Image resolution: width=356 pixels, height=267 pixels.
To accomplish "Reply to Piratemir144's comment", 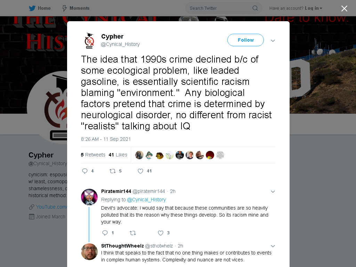I will (x=105, y=233).
